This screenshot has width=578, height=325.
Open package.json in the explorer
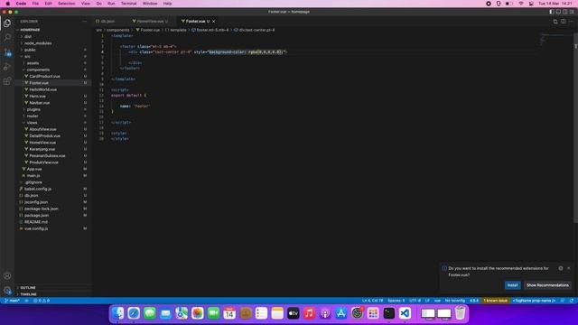36,215
